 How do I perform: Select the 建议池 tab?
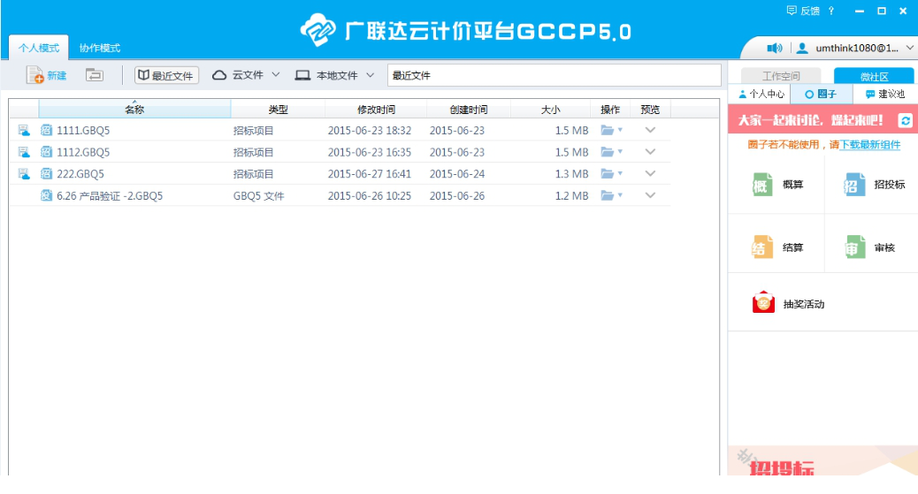pos(885,94)
